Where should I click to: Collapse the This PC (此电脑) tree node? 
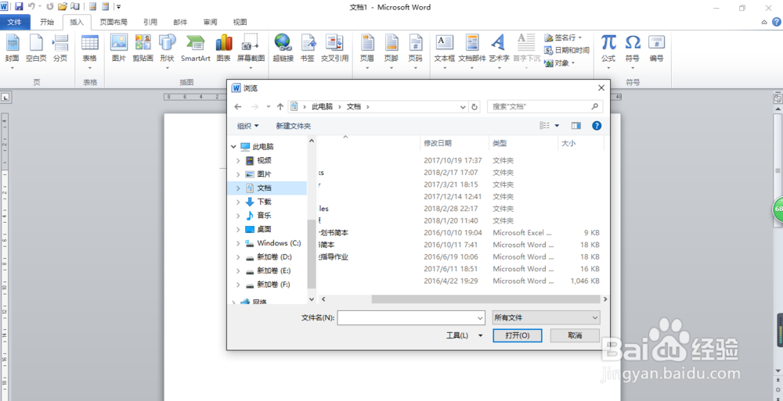click(233, 147)
